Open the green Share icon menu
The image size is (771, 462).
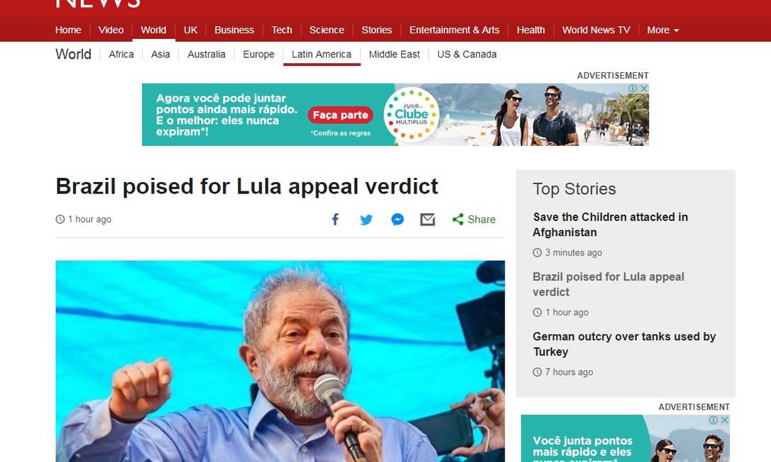click(x=474, y=220)
